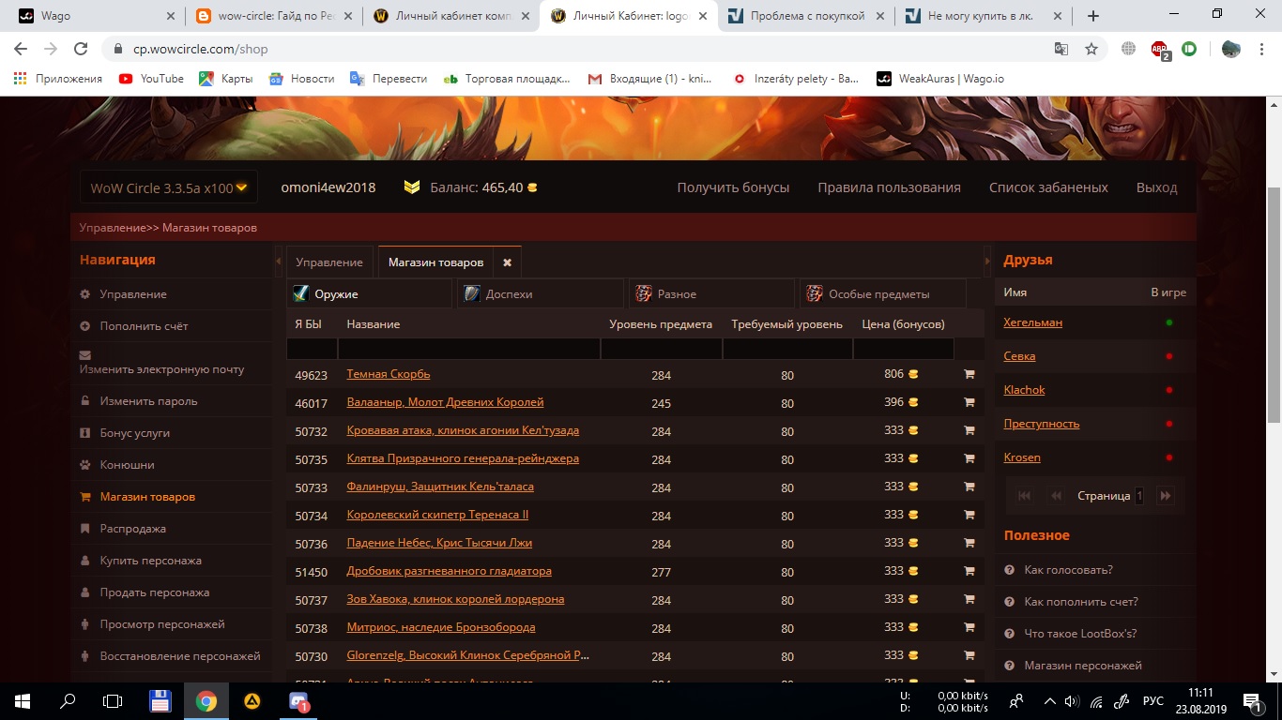Click the Название filter input field
This screenshot has width=1282, height=720.
(x=468, y=349)
